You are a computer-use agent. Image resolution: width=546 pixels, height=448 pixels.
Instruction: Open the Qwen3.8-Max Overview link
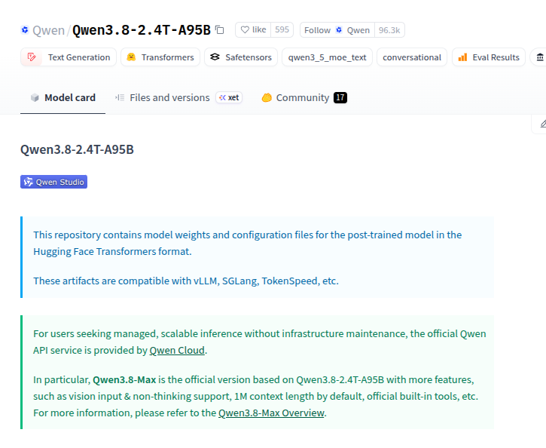coord(271,413)
